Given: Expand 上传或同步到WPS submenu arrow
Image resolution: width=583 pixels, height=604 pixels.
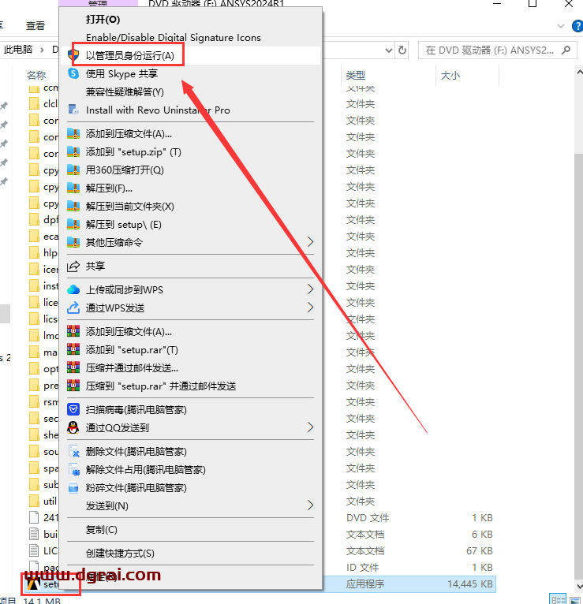Looking at the screenshot, I should pos(310,289).
